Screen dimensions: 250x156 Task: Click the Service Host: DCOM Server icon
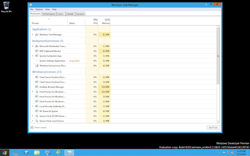(x=37, y=116)
